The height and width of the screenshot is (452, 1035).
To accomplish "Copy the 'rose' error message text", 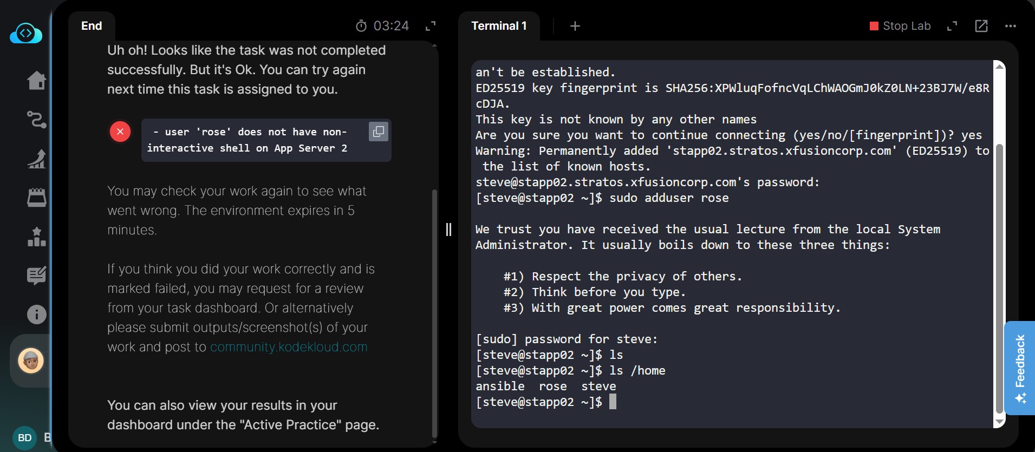I will 379,132.
